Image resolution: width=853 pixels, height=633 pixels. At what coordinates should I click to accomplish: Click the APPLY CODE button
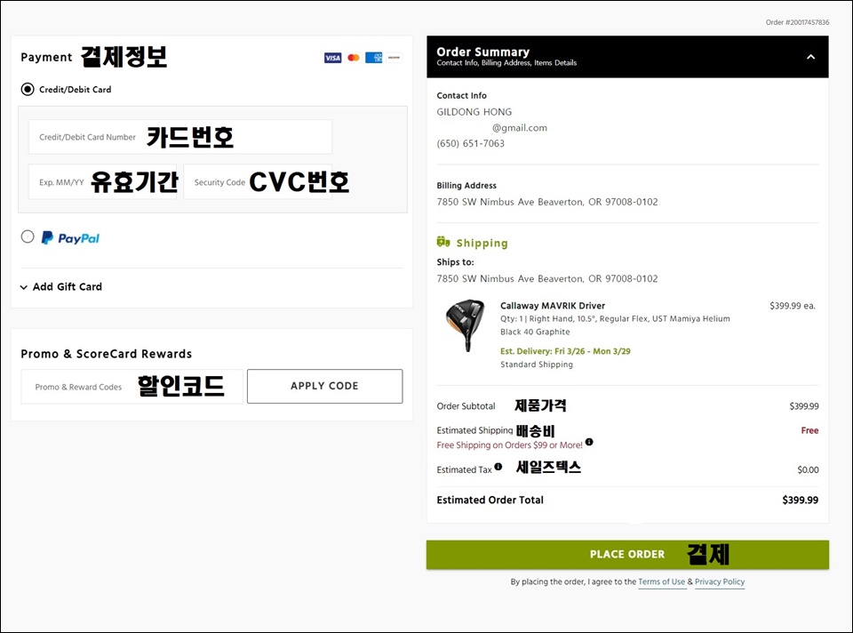tap(325, 387)
